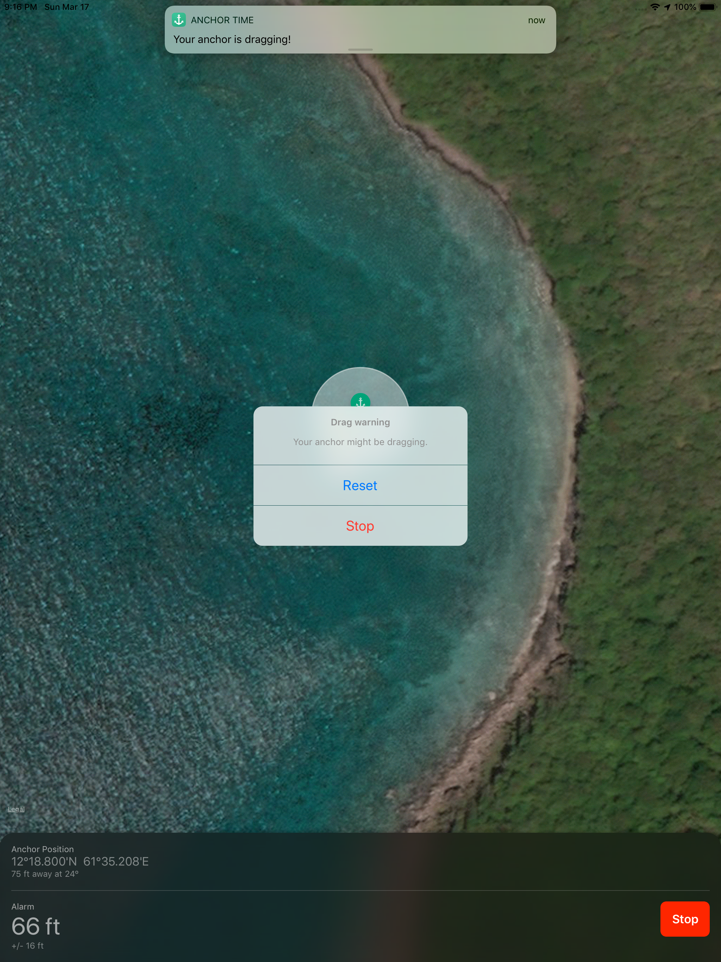The width and height of the screenshot is (721, 962).
Task: Reset the anchor position in the warning dialog
Action: (360, 485)
